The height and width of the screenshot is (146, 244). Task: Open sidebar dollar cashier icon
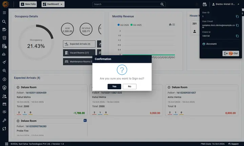coord(4,79)
